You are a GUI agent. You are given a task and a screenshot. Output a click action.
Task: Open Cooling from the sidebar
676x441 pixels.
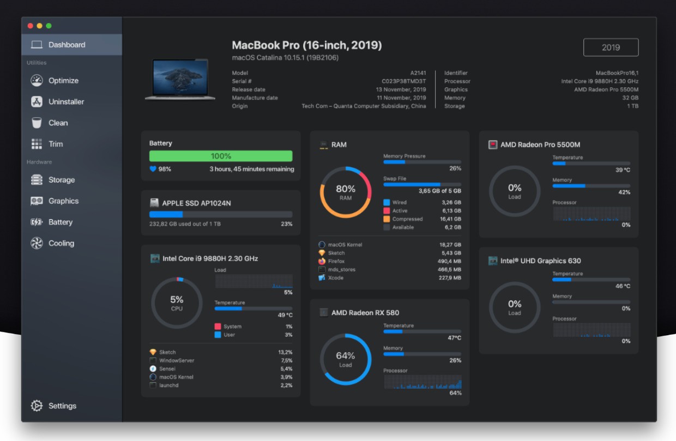pyautogui.click(x=71, y=243)
